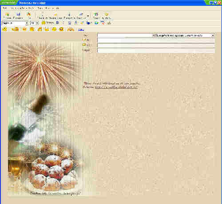
Task: Click the last icon on the formatting bar
Action: click(109, 23)
